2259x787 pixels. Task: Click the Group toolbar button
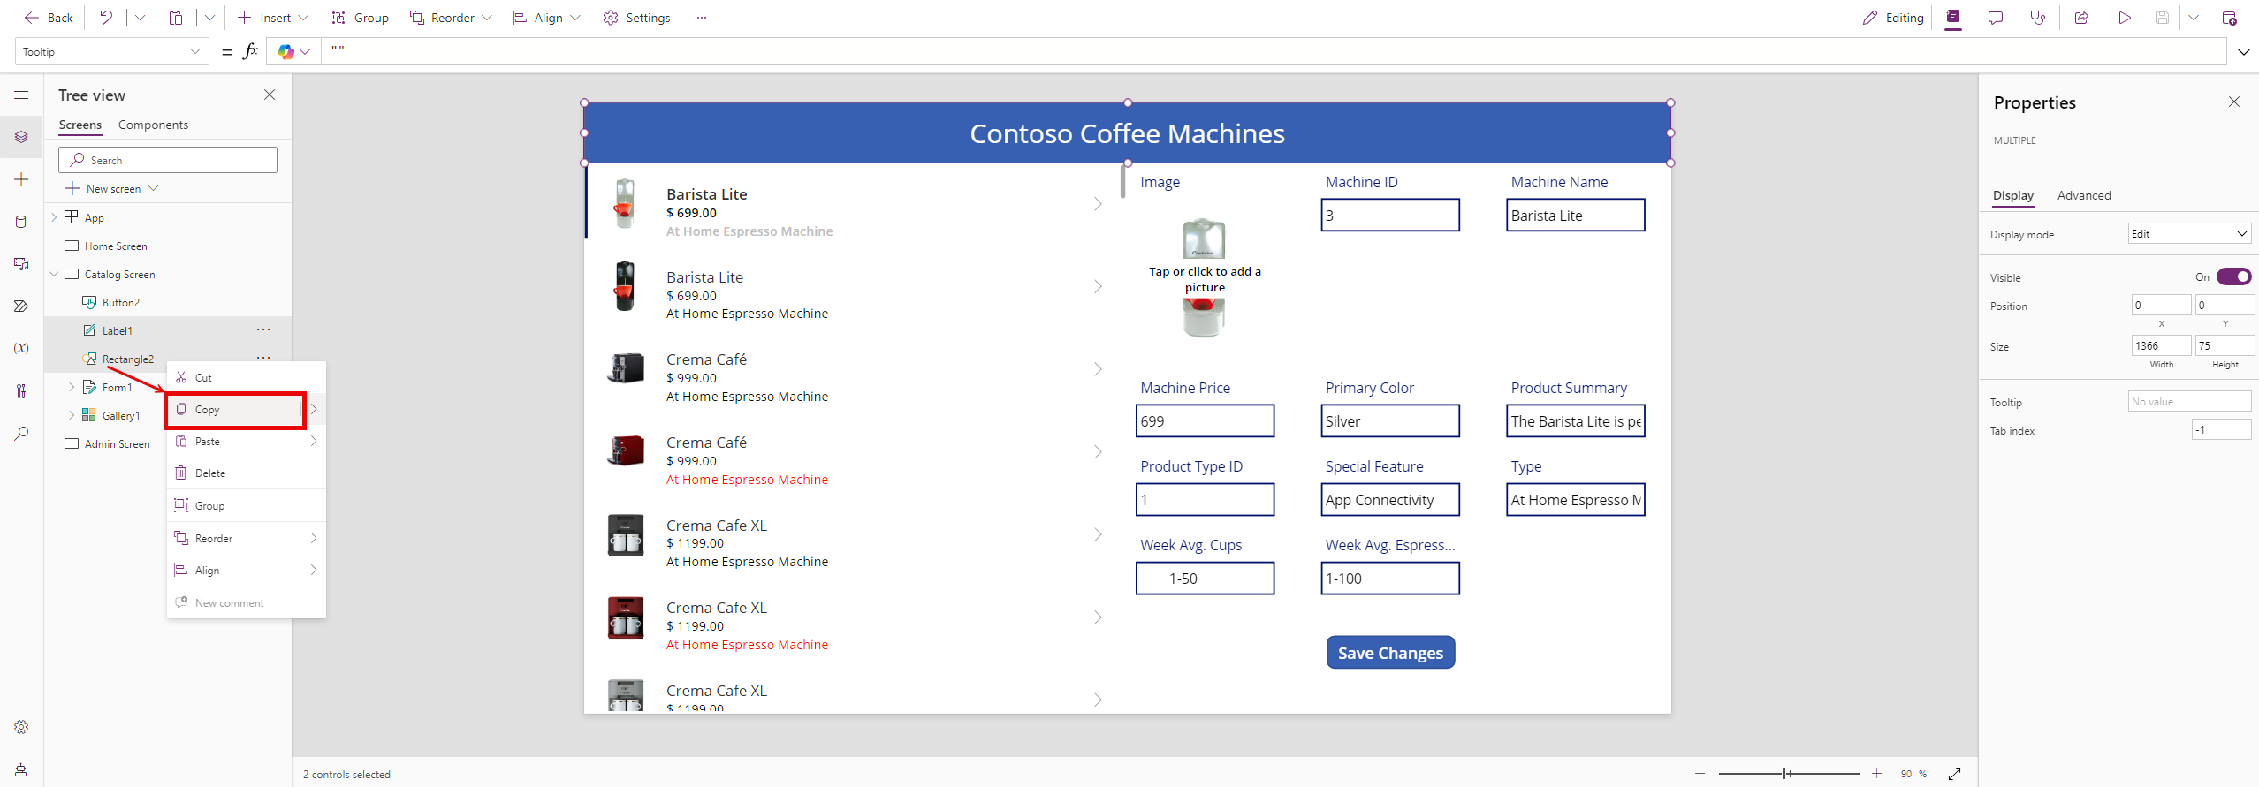[360, 18]
